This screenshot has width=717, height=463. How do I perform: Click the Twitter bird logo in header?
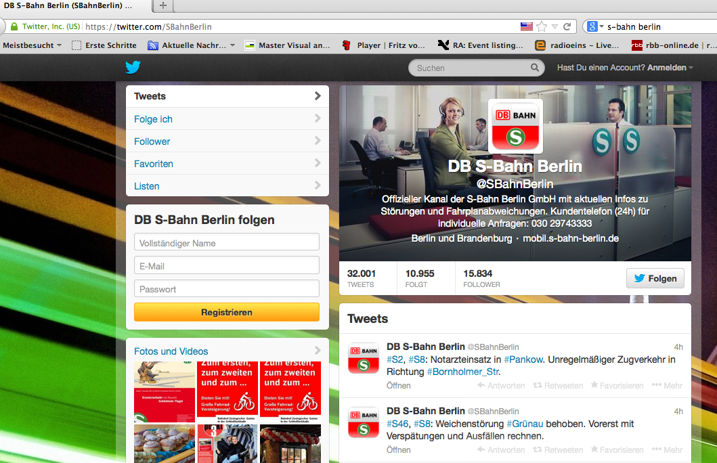coord(133,68)
